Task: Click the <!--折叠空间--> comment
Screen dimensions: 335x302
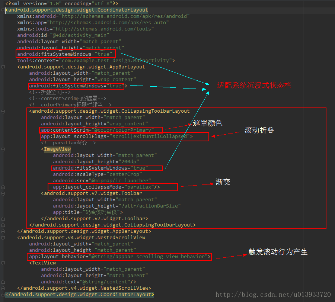Action: [x=50, y=92]
